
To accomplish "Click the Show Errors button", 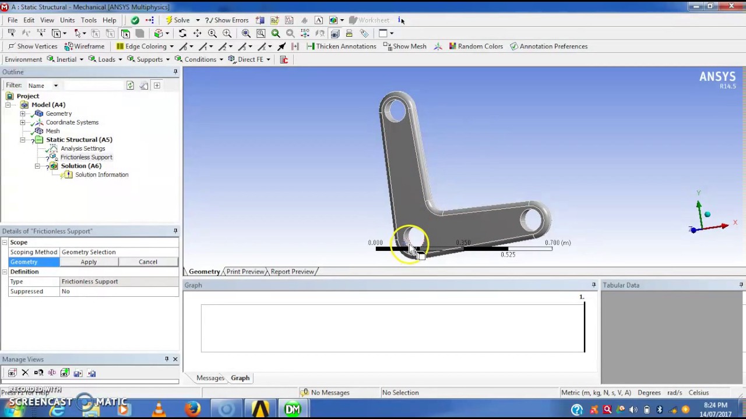I will (227, 20).
